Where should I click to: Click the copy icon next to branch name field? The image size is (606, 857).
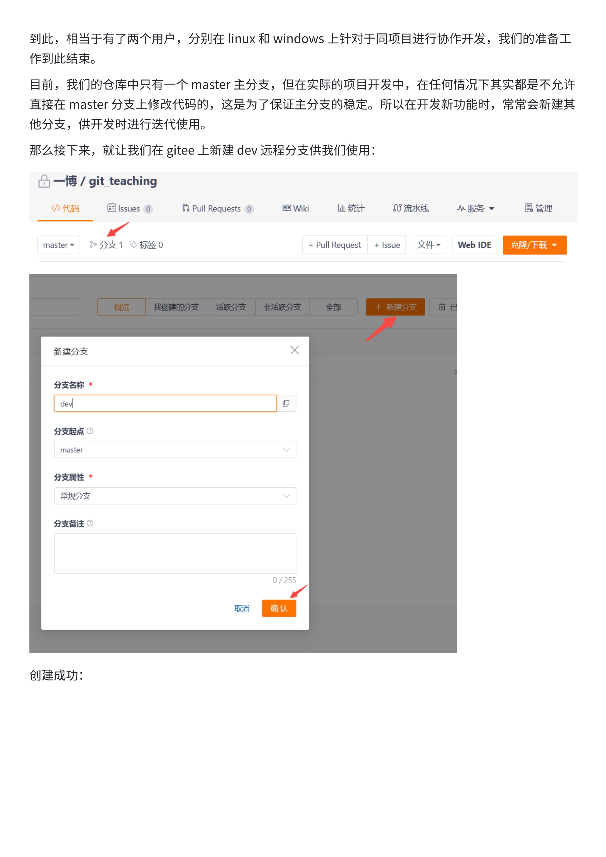pyautogui.click(x=286, y=403)
